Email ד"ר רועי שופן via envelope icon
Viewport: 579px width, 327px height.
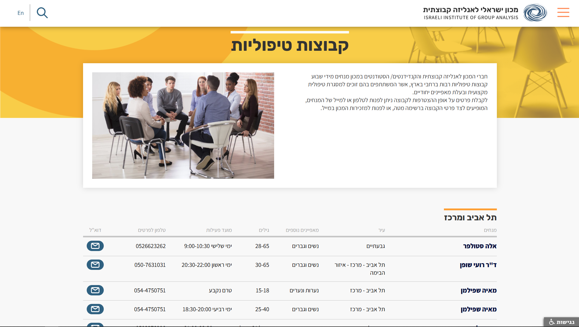click(95, 265)
